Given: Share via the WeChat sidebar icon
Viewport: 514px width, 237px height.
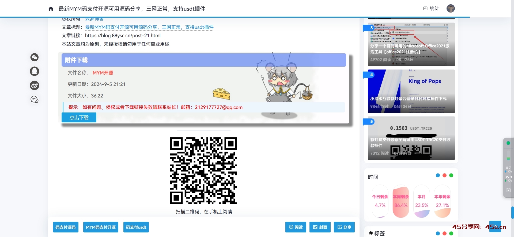Looking at the screenshot, I should (x=34, y=57).
